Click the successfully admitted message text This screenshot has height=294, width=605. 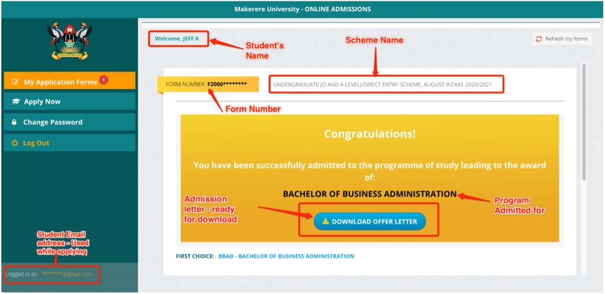pyautogui.click(x=370, y=172)
